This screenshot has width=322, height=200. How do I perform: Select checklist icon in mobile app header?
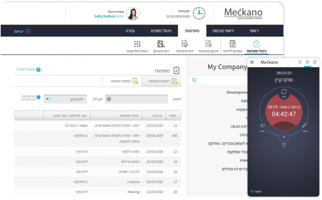click(x=314, y=62)
